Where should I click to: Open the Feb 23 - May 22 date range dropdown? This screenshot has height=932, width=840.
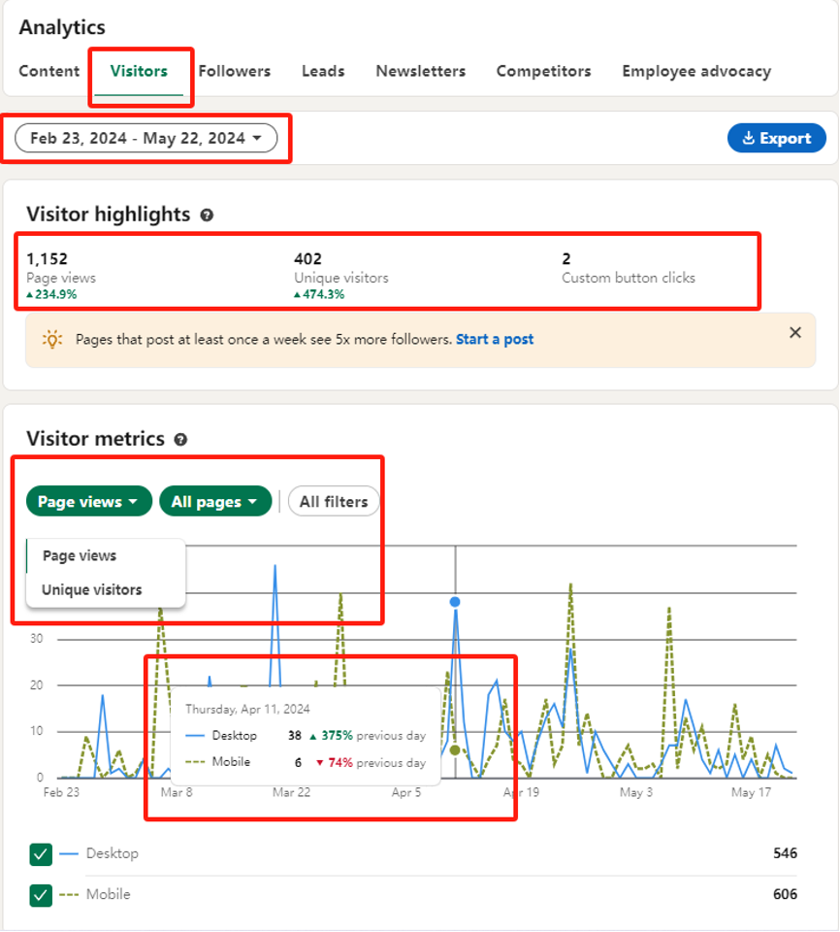146,138
